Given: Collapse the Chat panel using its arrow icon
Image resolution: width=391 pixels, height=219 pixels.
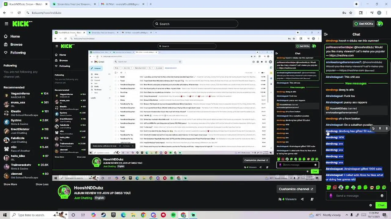Looking at the screenshot, I should 326,34.
